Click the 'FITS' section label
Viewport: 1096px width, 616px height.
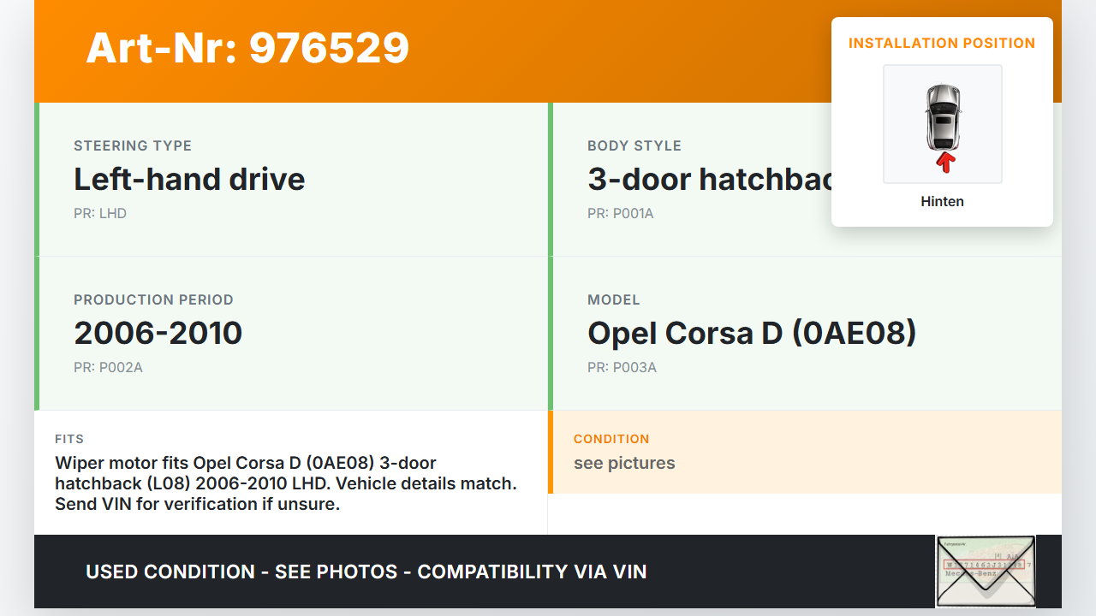point(69,439)
